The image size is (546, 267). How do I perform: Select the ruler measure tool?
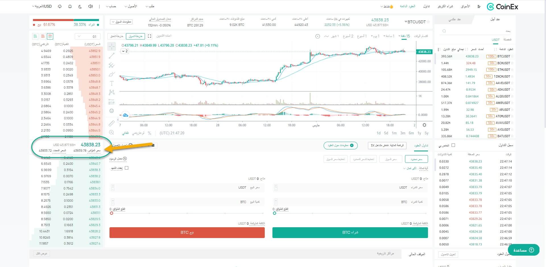click(111, 123)
